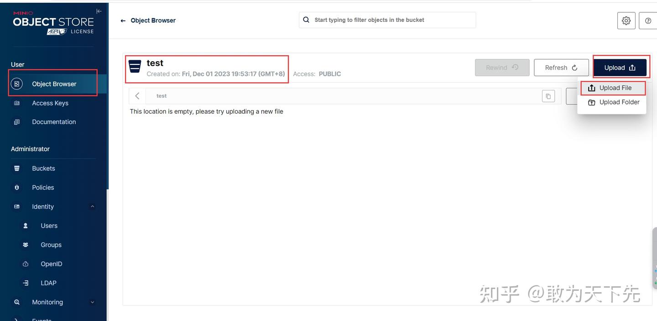Click the help question mark icon
The height and width of the screenshot is (321, 657).
tap(648, 21)
